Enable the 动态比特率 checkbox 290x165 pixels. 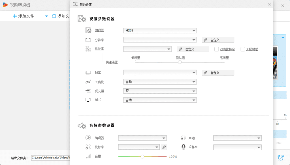[217, 49]
